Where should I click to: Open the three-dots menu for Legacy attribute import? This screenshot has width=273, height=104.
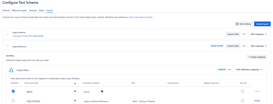pos(244,34)
